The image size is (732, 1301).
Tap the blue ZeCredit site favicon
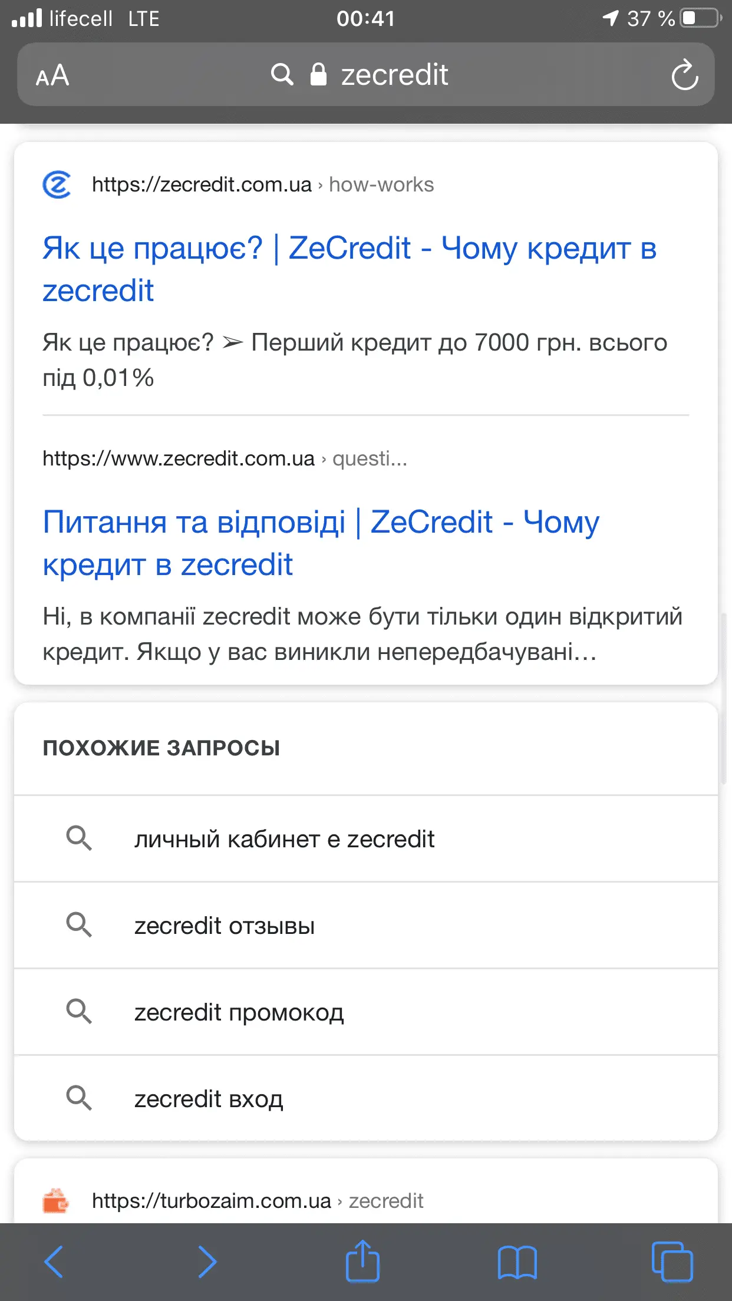pos(57,185)
